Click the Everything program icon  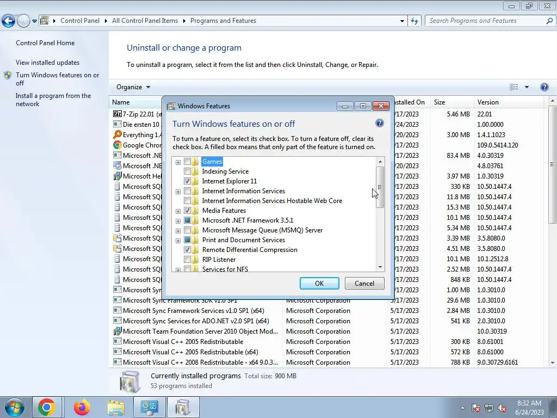(117, 134)
